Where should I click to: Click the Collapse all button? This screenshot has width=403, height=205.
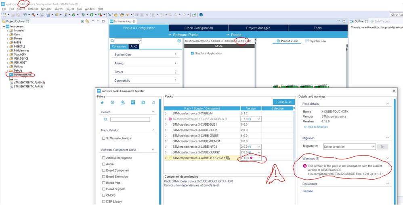click(x=284, y=102)
